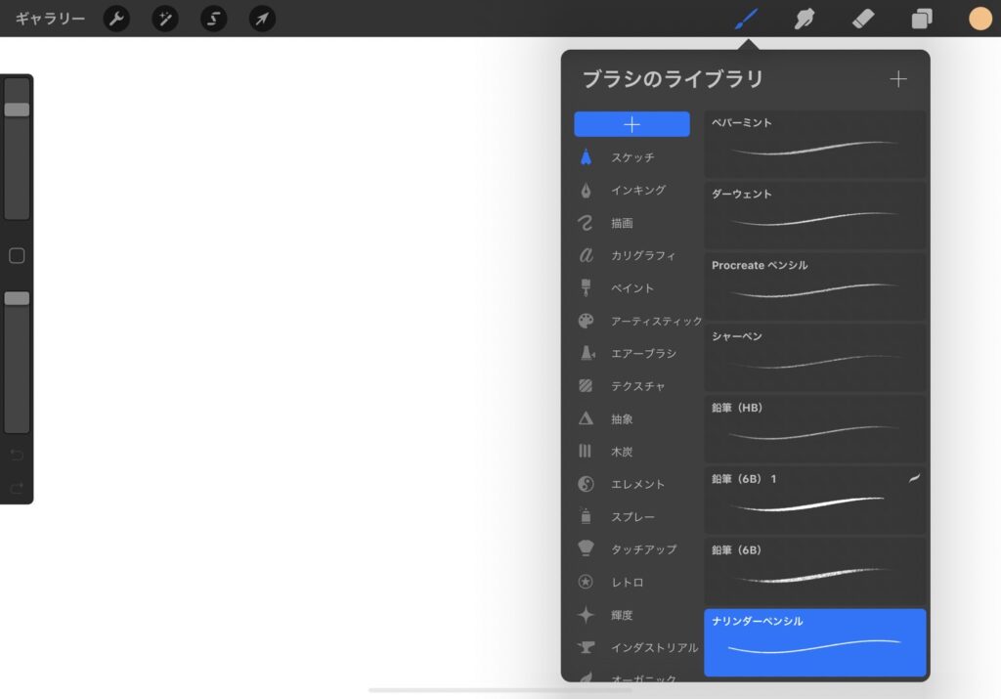The width and height of the screenshot is (1001, 699).
Task: Open the color picker swatch
Action: coord(979,18)
